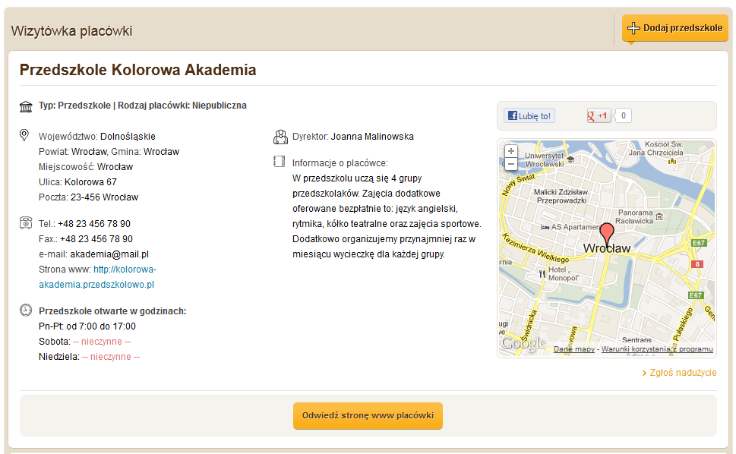This screenshot has height=454, width=736.
Task: Click Odwiedź stronę www placówki button
Action: click(x=368, y=415)
